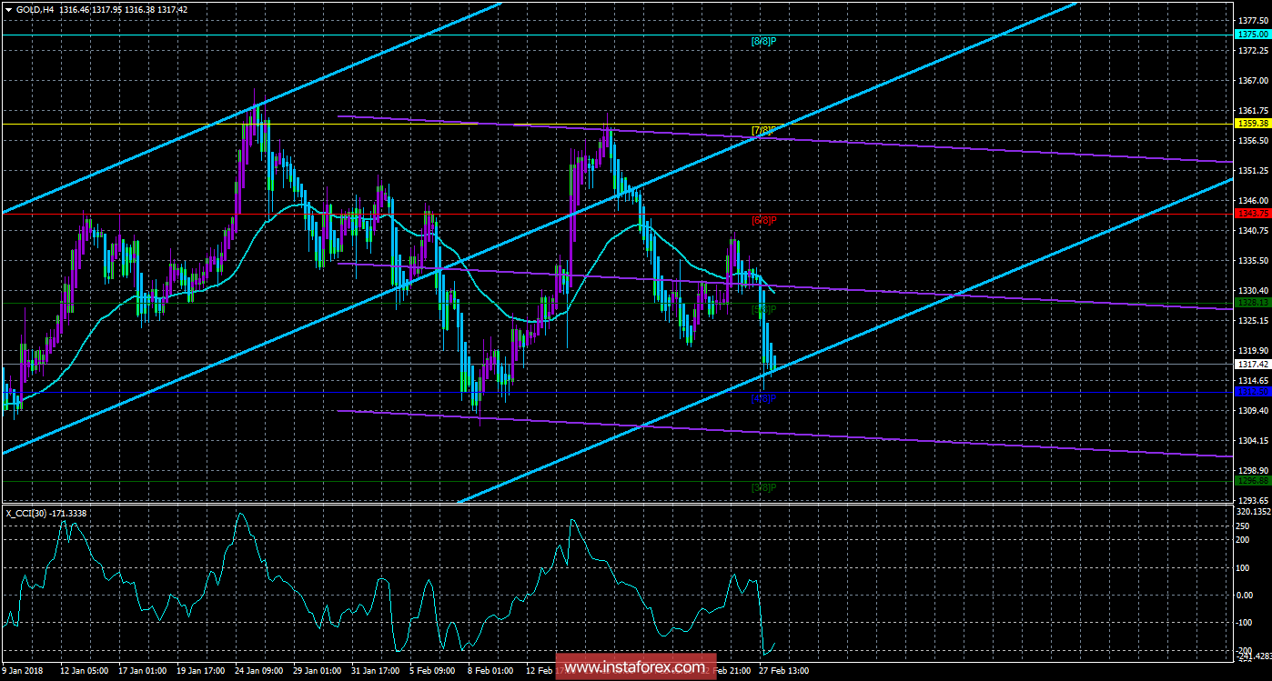This screenshot has height=681, width=1272.
Task: Select the [6/8]P Murrey level label
Action: coord(762,220)
